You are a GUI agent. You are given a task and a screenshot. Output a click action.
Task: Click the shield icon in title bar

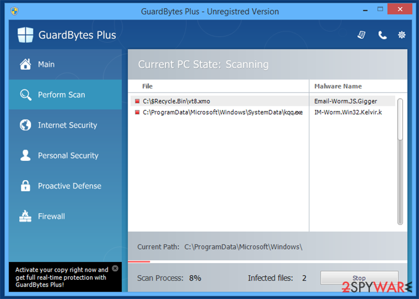(14, 11)
